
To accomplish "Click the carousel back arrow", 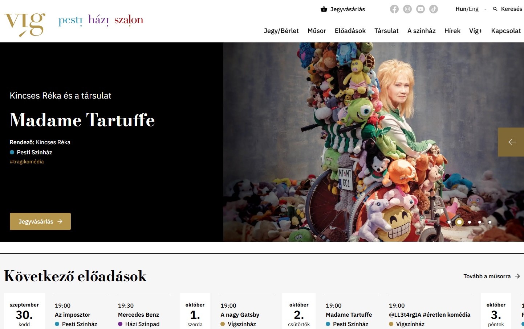I will 511,142.
